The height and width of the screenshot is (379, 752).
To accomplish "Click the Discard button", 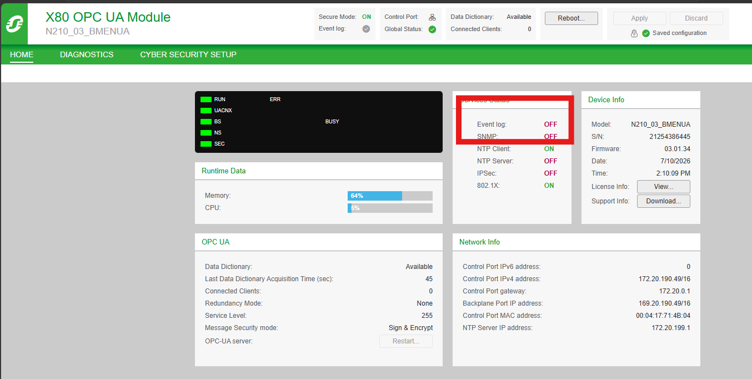I will (696, 18).
